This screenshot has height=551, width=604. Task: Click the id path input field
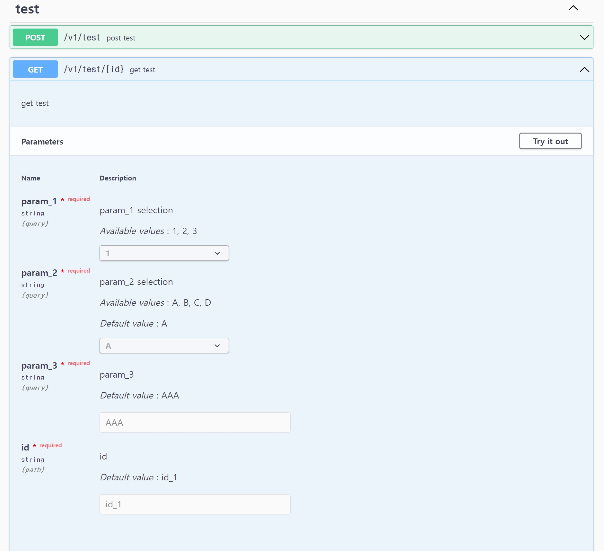tap(195, 504)
